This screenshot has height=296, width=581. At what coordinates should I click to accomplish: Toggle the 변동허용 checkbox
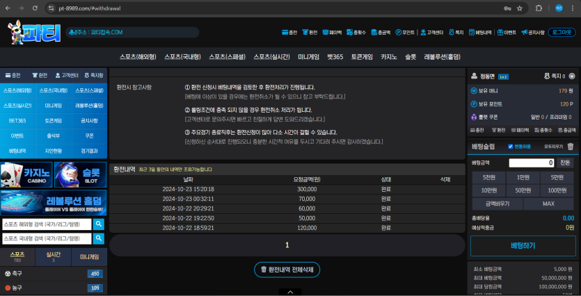click(511, 147)
